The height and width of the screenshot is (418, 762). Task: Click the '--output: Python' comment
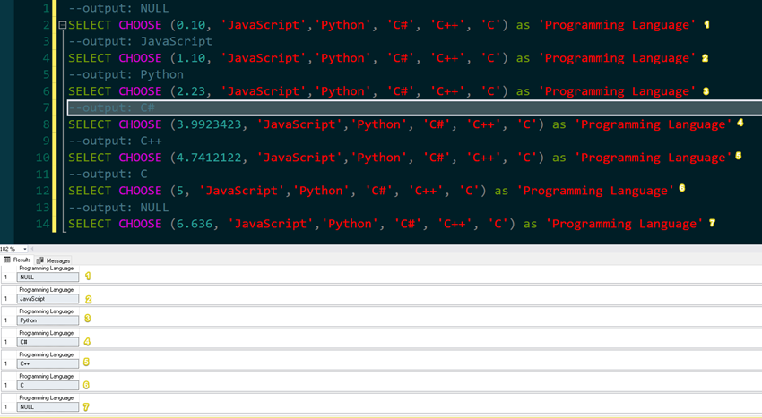click(126, 75)
